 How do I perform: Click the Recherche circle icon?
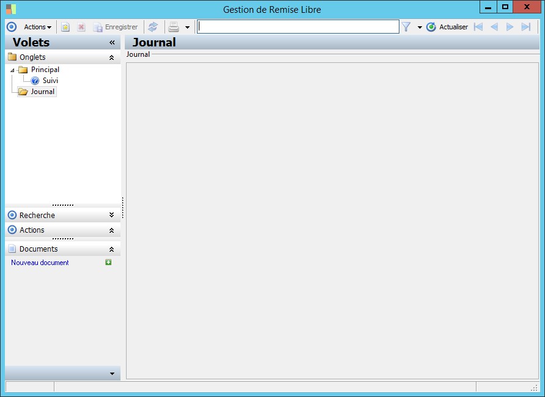pos(12,215)
